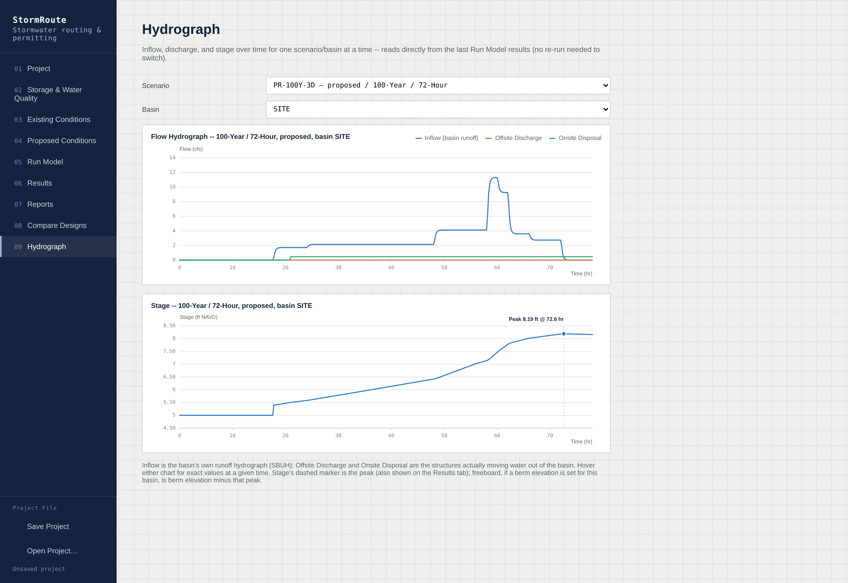Click the Basin field label

(x=151, y=110)
